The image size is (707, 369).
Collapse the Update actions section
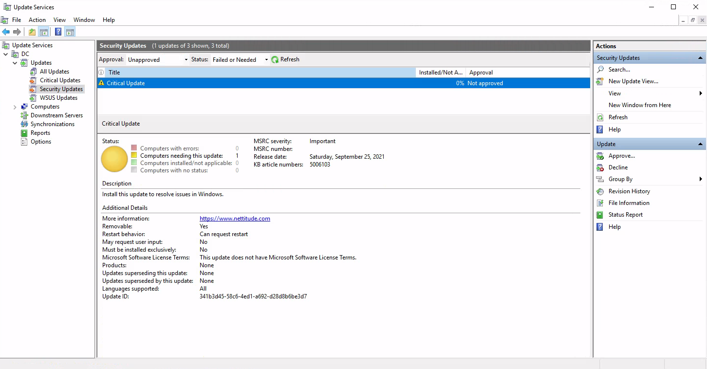(x=701, y=144)
